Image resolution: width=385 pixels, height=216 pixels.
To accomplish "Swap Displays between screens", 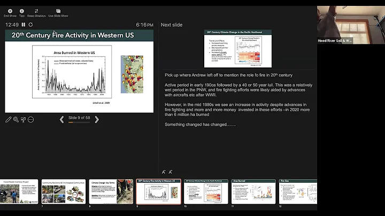I will pos(36,13).
